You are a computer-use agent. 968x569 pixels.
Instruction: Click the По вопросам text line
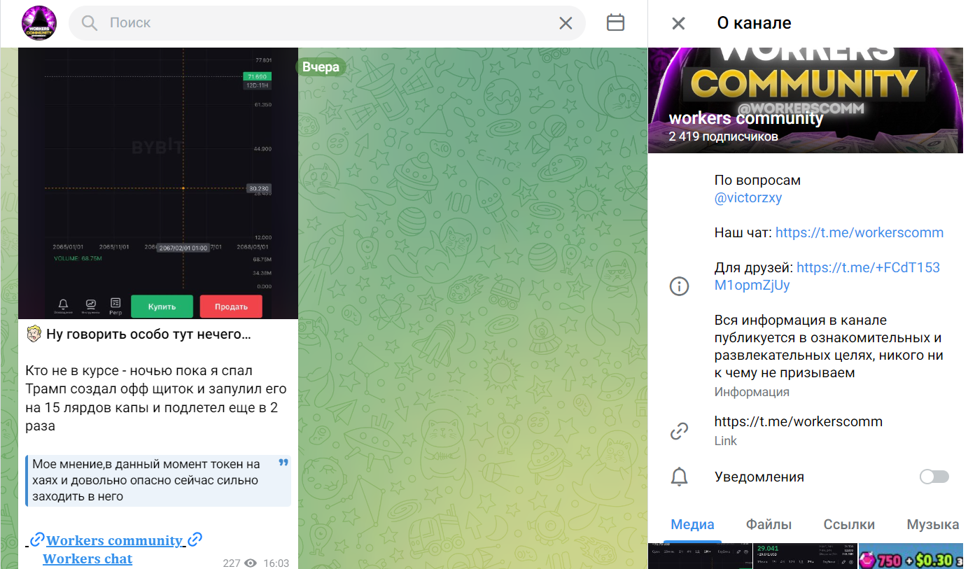(757, 180)
